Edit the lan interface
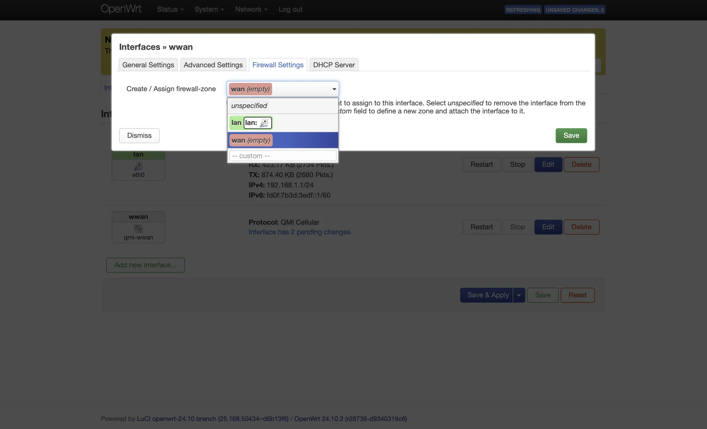Image resolution: width=707 pixels, height=429 pixels. 548,164
